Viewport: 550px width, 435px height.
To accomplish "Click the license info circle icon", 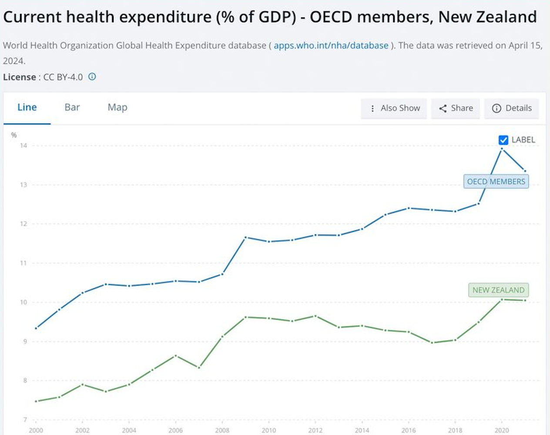I will tap(92, 77).
